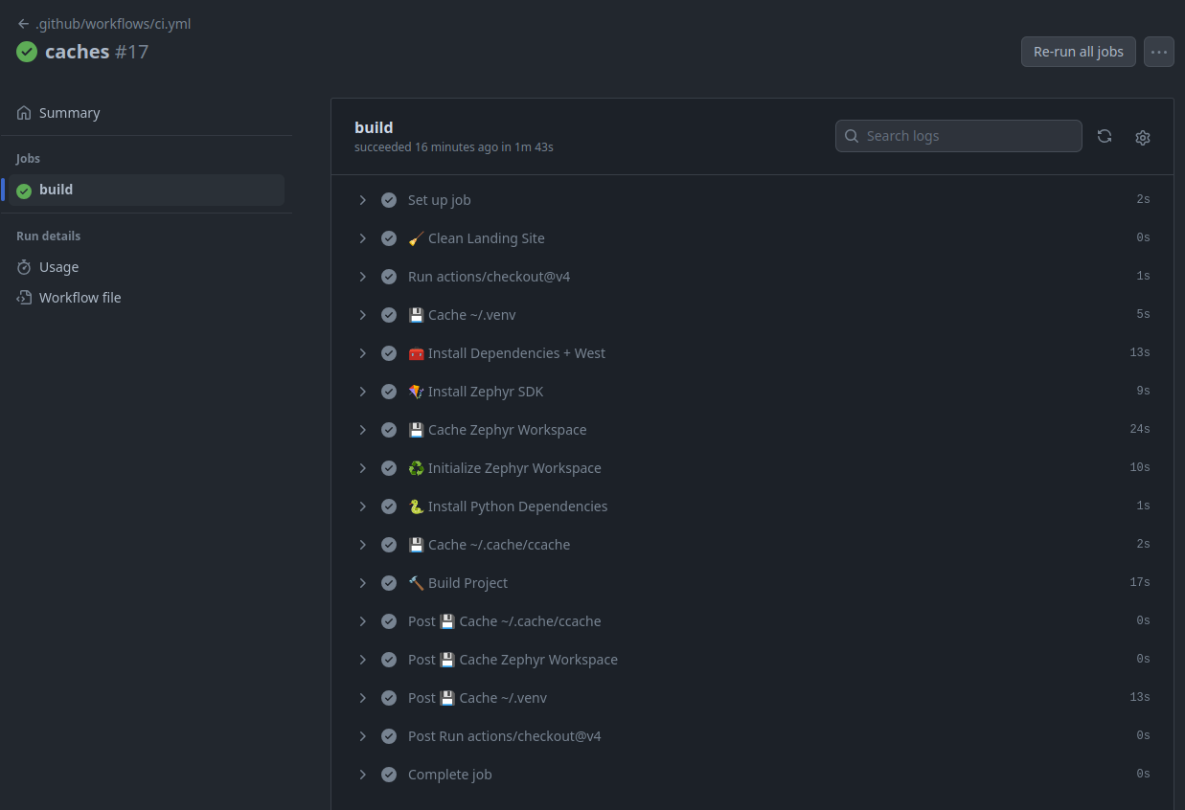
Task: Click the back arrow next to ci.yml
Action: [23, 24]
